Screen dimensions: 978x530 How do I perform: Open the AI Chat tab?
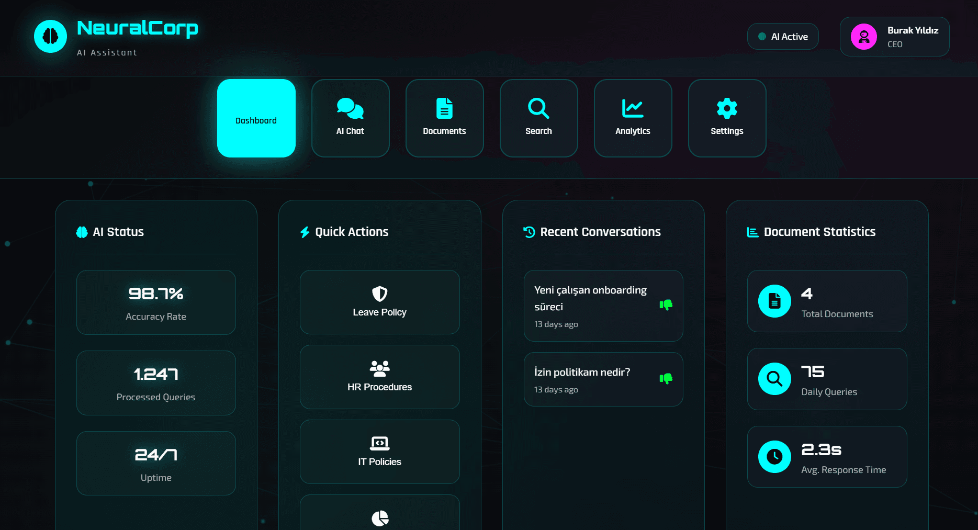coord(350,118)
